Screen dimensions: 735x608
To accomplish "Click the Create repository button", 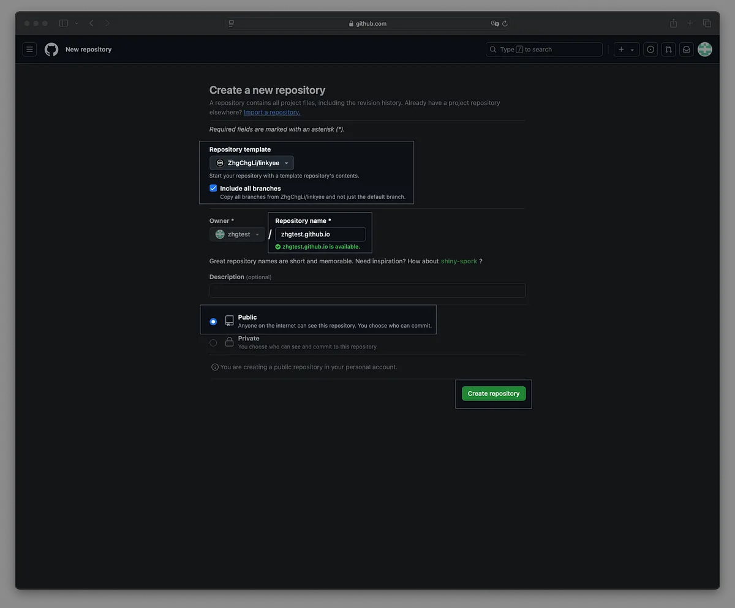I will (x=493, y=394).
